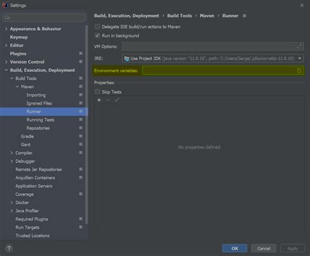Viewport: 310px width, 256px height.
Task: Click the edit property pencil icon
Action: coord(117,100)
